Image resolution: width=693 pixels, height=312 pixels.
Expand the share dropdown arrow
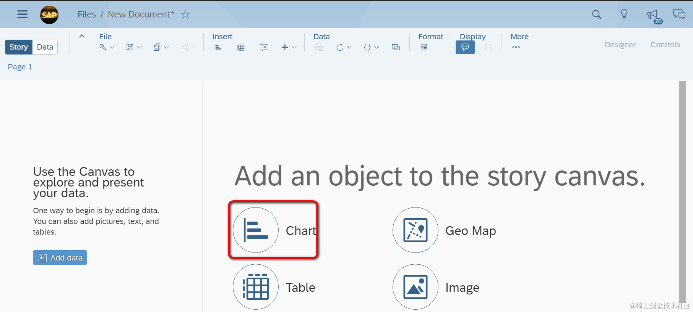tap(194, 47)
